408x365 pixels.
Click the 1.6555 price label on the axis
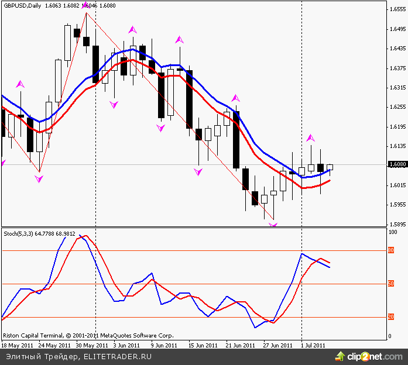point(397,9)
